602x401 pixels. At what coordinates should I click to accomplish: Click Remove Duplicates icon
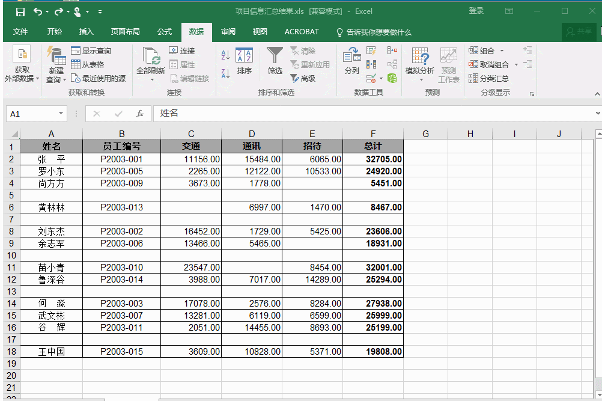[x=371, y=64]
